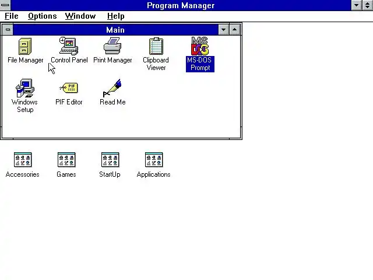Screen dimensions: 373x280
Task: Minimize the Main group window
Action: pos(223,30)
